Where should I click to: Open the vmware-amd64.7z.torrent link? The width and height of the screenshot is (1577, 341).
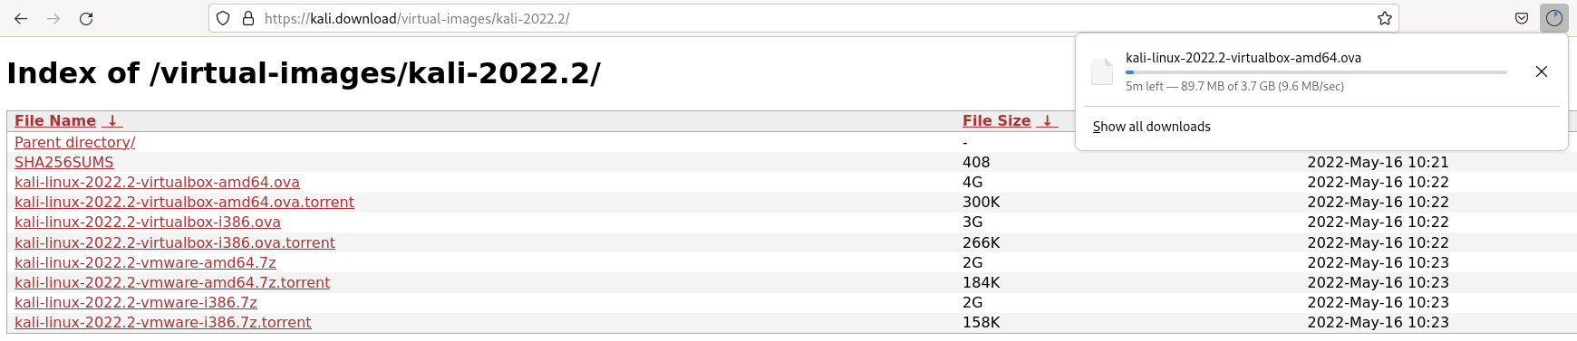[x=172, y=282]
